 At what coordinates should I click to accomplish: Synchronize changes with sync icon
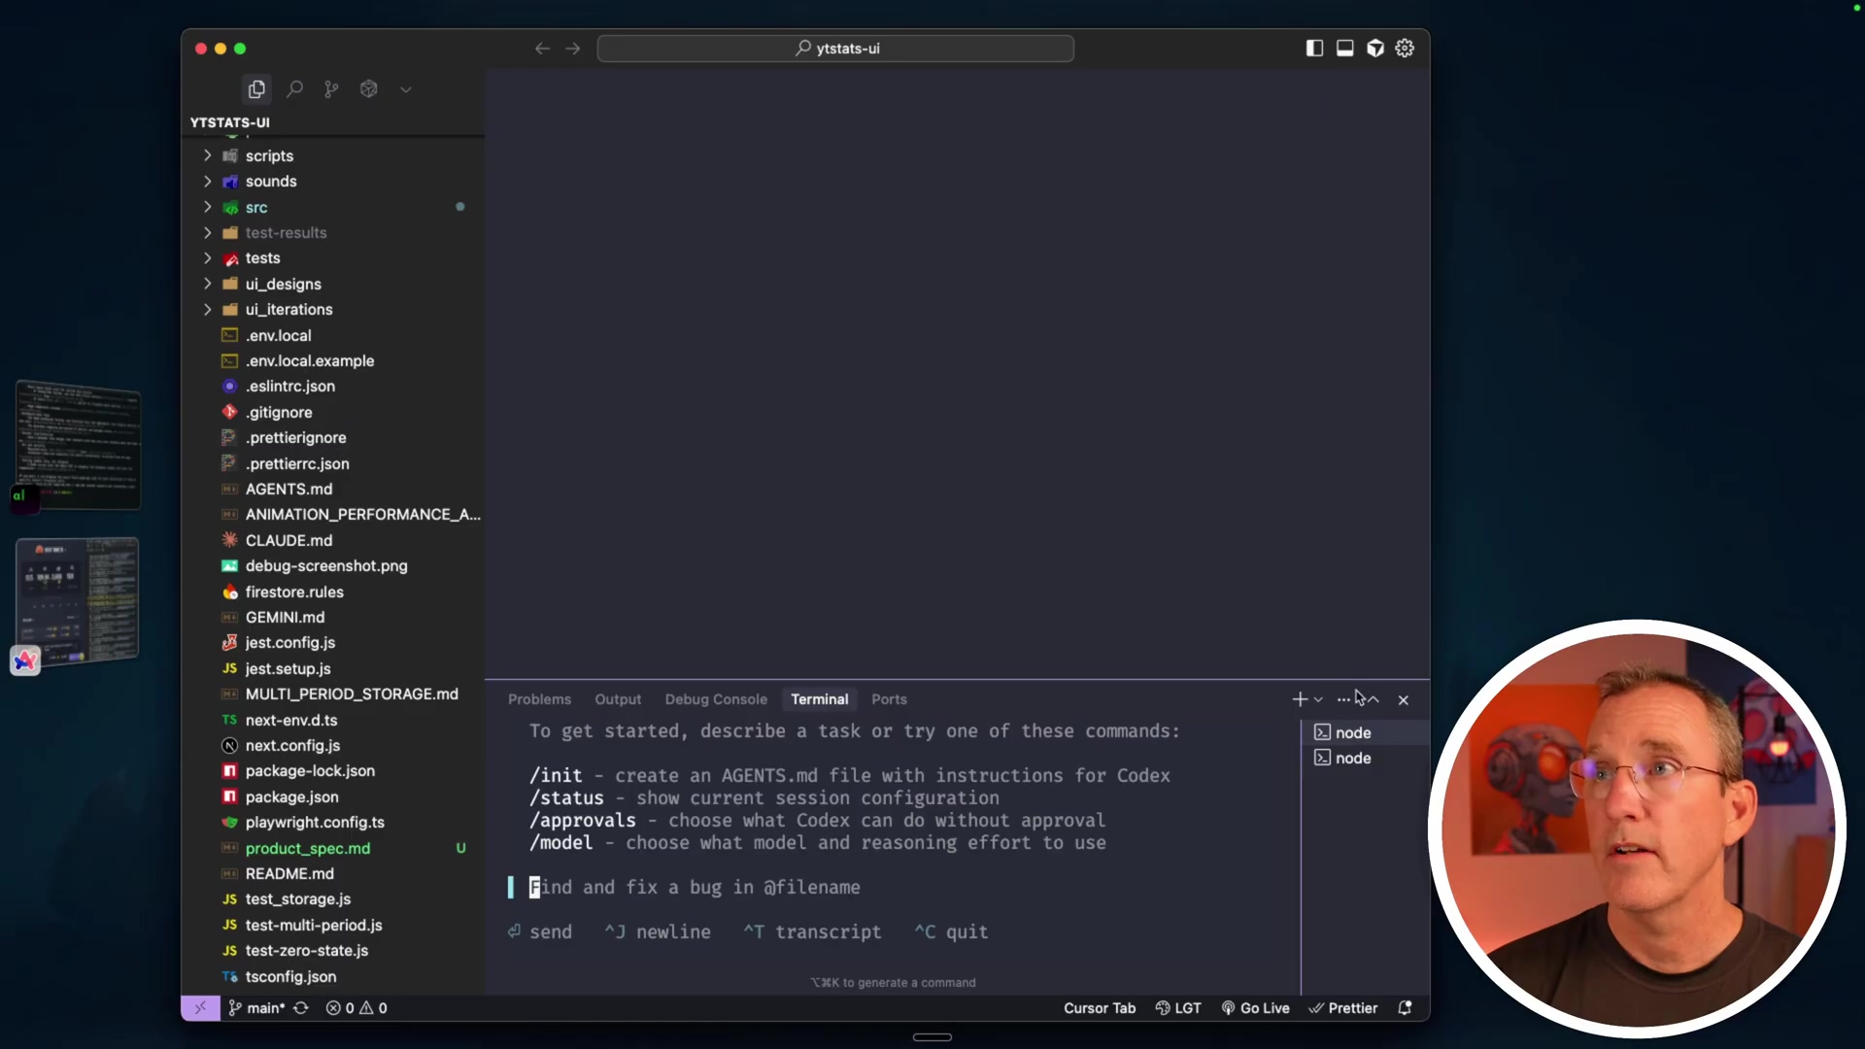[301, 1008]
